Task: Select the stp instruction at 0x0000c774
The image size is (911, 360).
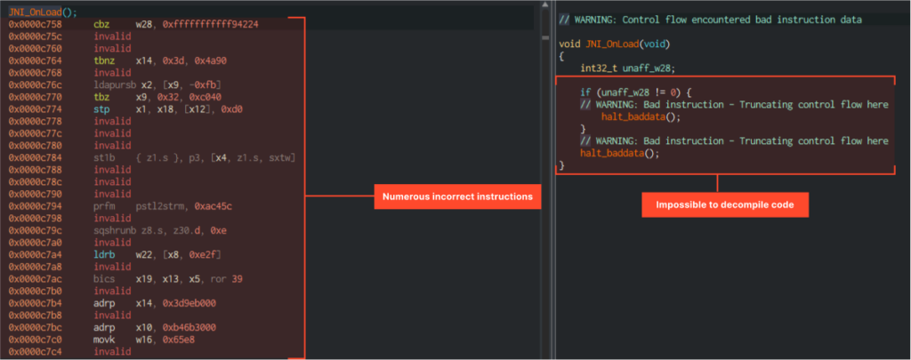Action: 101,109
